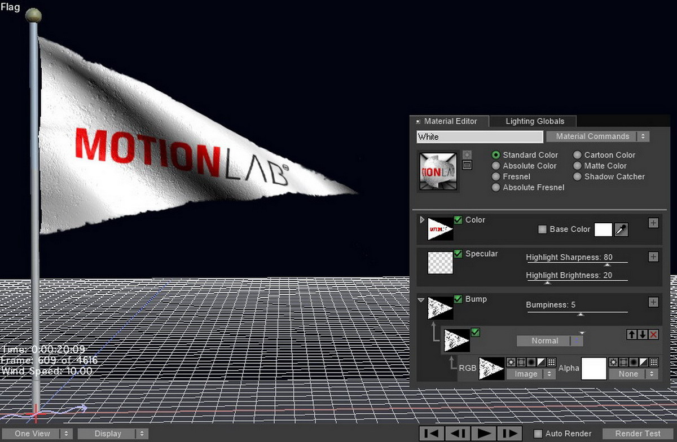Click the first Alpha source icon

[x=613, y=362]
